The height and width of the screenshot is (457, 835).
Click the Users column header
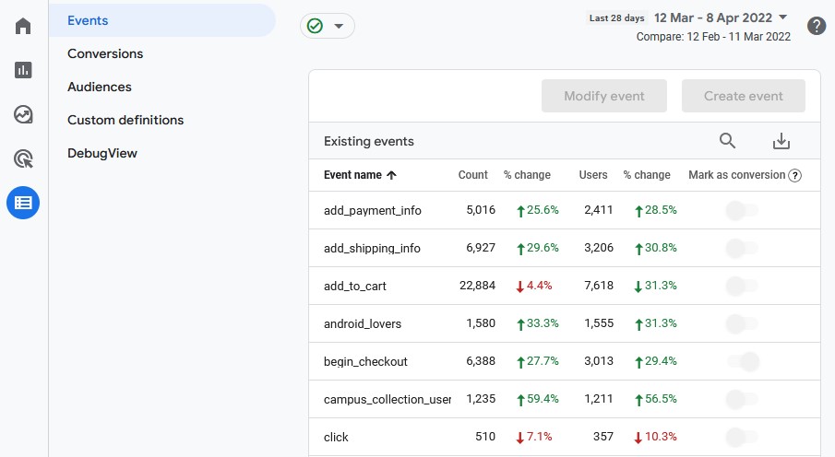coord(593,175)
